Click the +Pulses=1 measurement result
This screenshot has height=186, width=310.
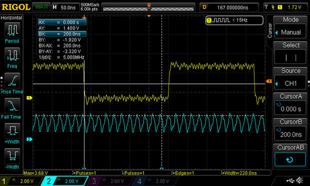pyautogui.click(x=97, y=173)
